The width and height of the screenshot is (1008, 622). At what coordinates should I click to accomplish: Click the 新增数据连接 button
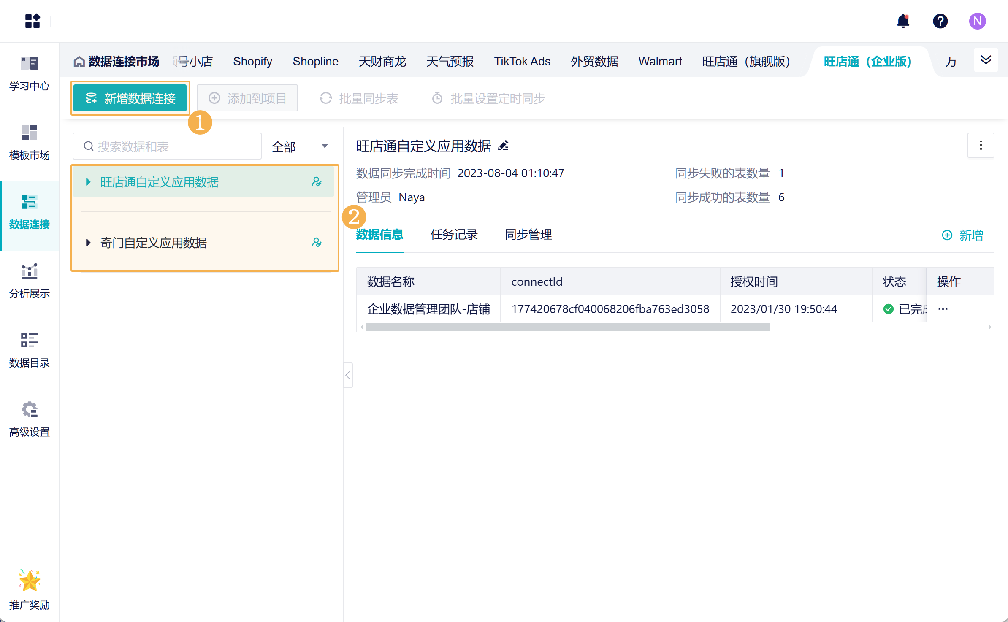click(x=130, y=98)
